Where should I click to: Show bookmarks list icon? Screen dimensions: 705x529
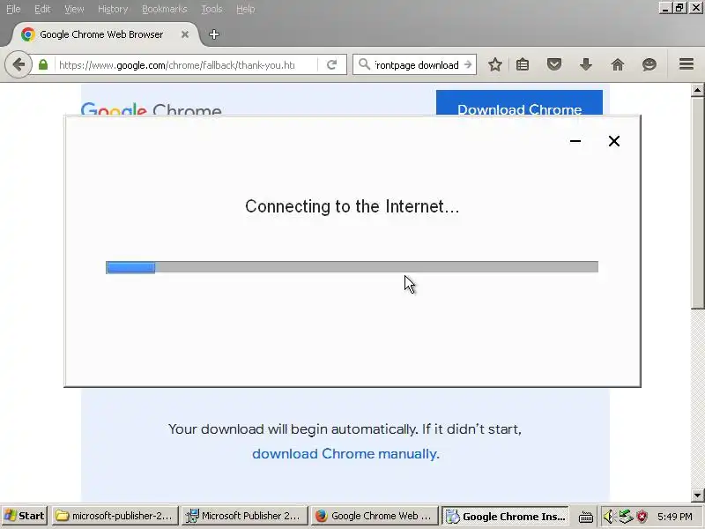click(523, 64)
